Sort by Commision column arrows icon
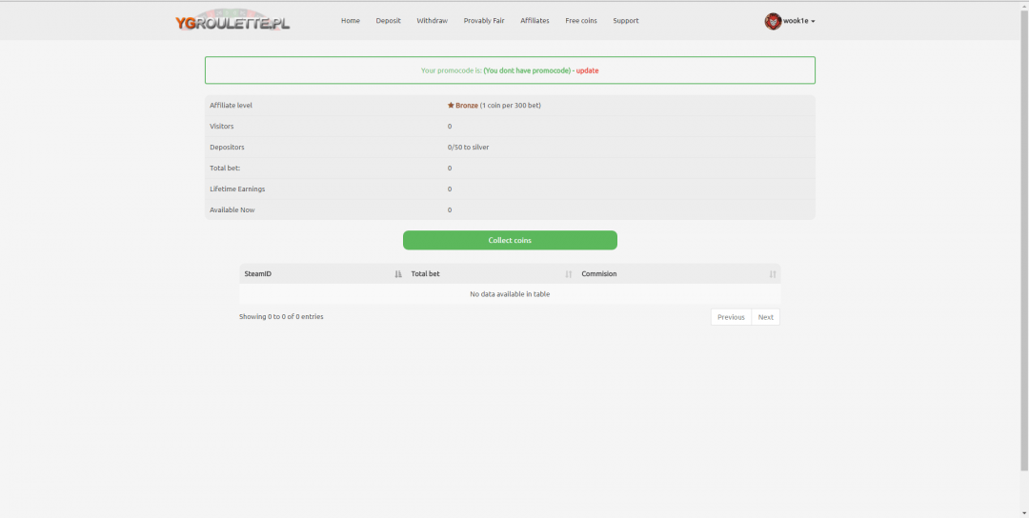Viewport: 1029px width, 518px height. pyautogui.click(x=773, y=274)
